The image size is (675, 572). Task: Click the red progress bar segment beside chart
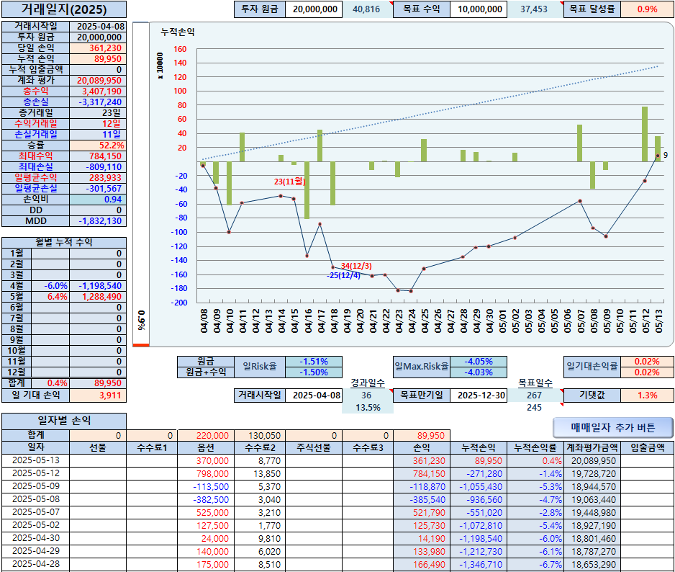141,345
